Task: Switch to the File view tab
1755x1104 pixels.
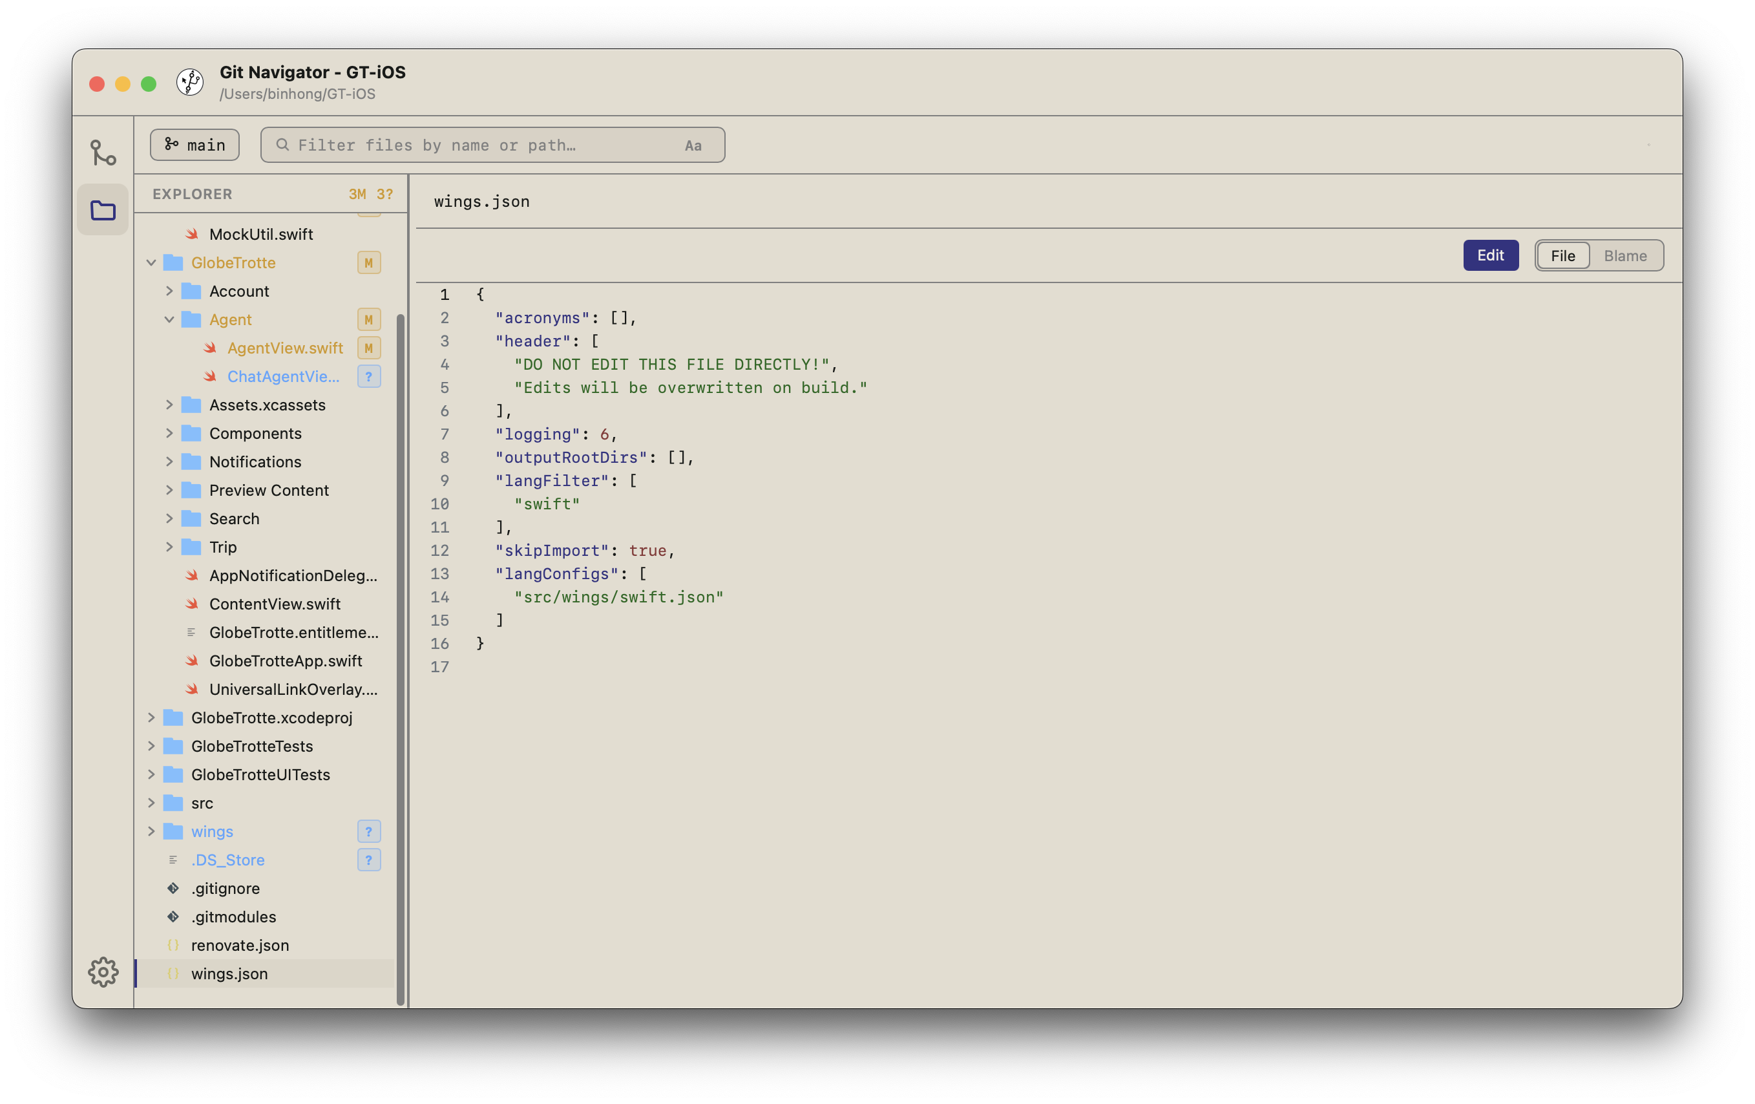Action: click(1562, 255)
